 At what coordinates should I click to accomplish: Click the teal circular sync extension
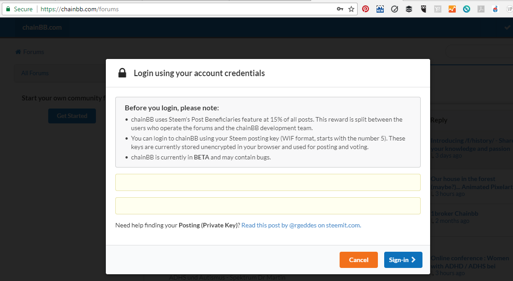click(x=467, y=9)
